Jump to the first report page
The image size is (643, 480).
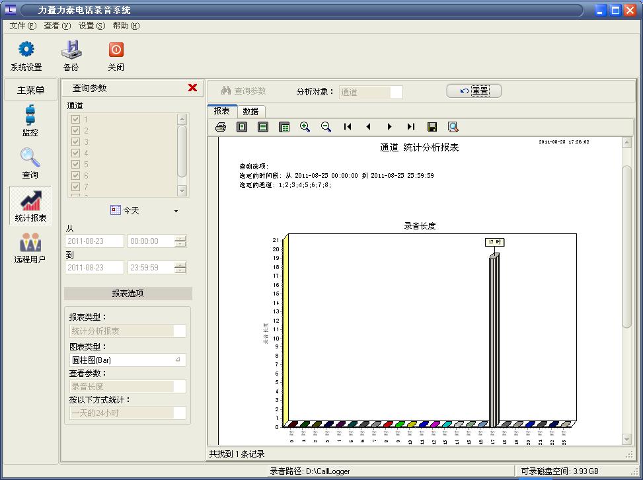point(348,127)
